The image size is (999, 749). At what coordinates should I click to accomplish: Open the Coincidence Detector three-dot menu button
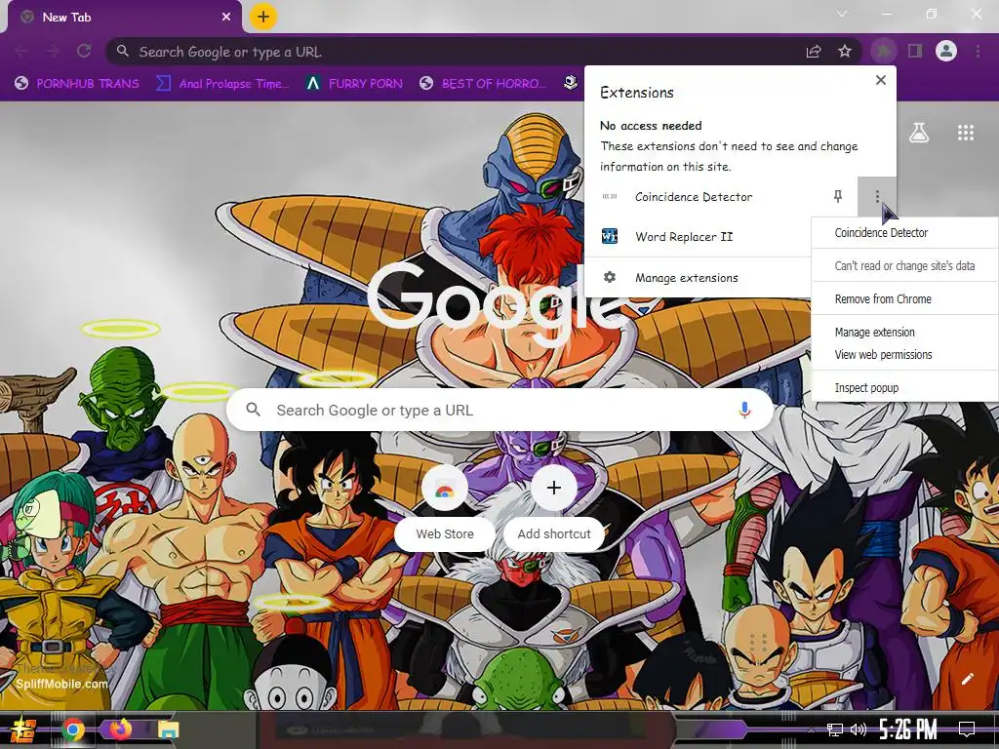click(x=877, y=196)
